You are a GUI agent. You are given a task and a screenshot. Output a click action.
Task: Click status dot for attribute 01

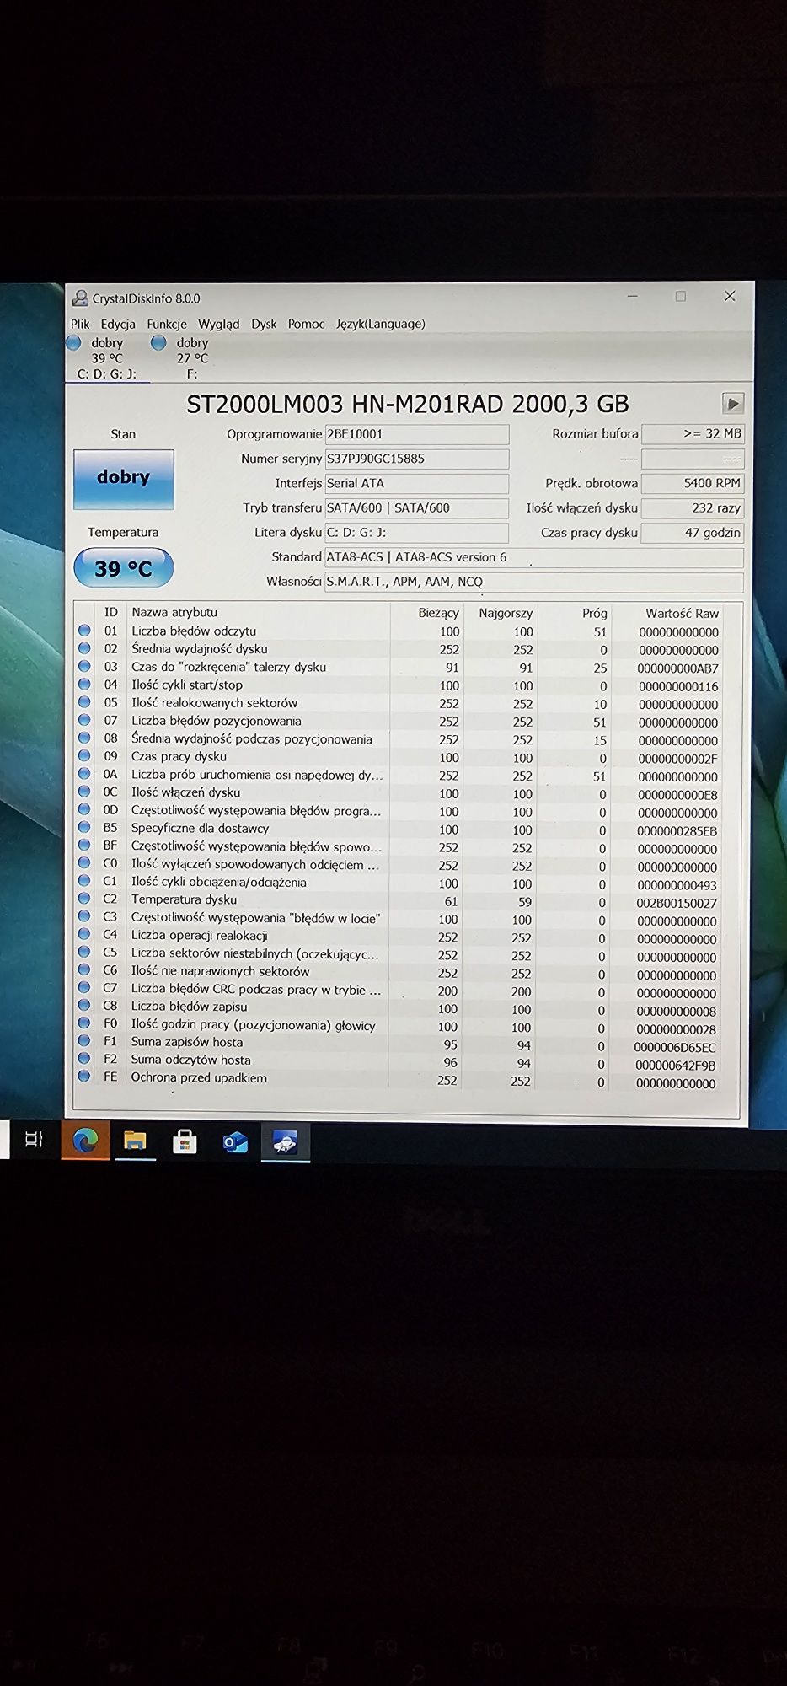point(84,631)
